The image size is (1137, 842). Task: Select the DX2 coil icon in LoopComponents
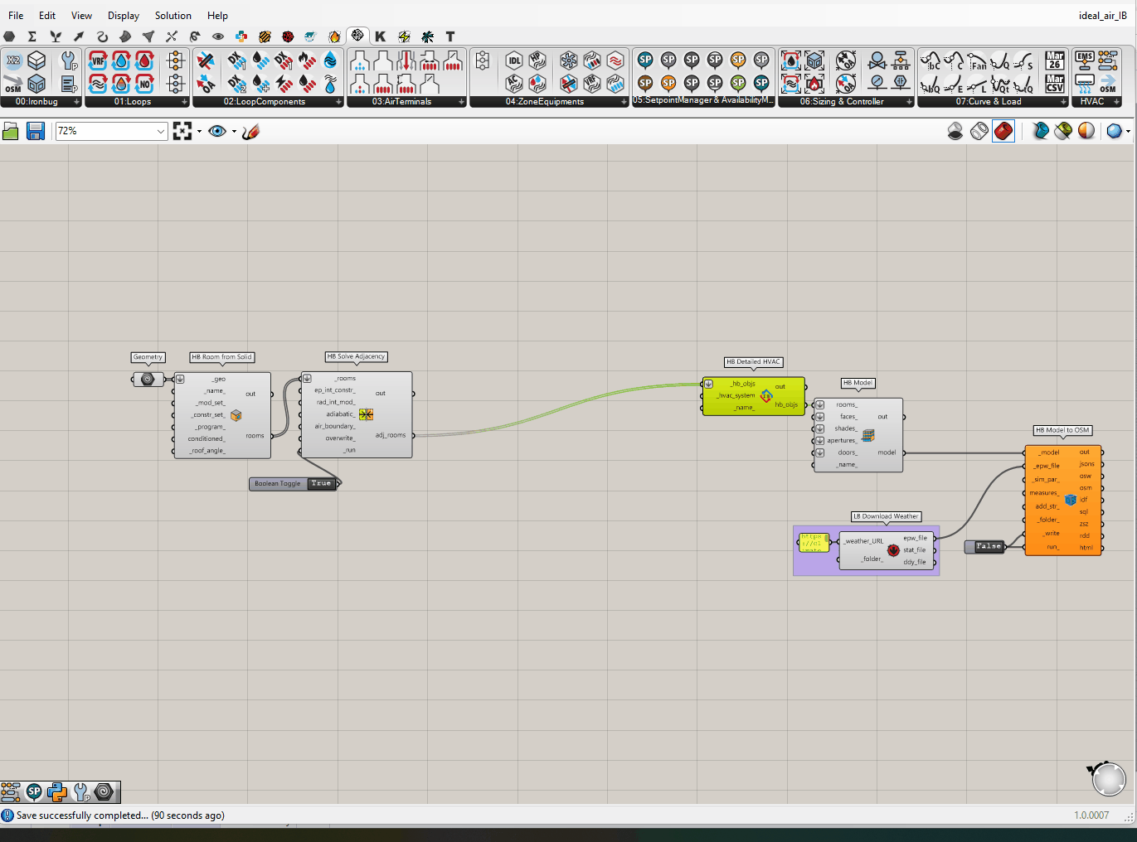(x=237, y=84)
